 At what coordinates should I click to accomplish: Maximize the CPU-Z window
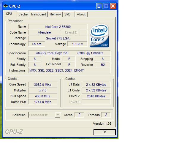(x=106, y=6)
